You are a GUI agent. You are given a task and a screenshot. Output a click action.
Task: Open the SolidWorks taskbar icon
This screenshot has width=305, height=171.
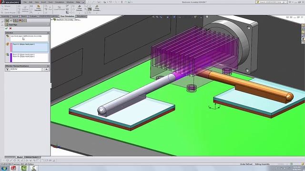pos(14,168)
